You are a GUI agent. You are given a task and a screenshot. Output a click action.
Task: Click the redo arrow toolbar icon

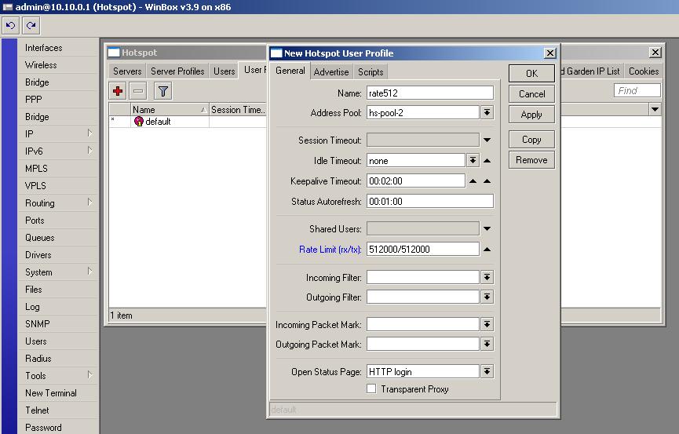coord(31,26)
